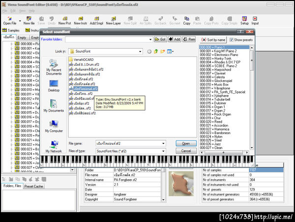Expand tree item 000:000 in main window
295x222 pixels.
(x=11, y=44)
